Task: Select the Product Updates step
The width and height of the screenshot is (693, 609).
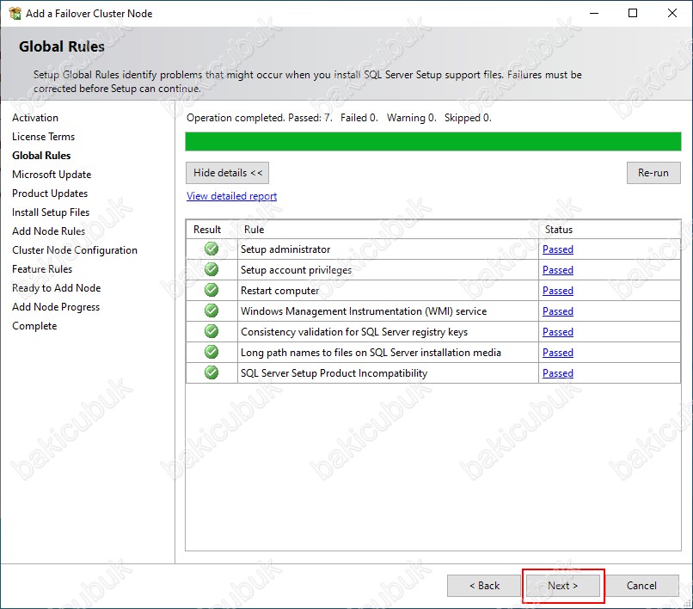Action: (x=50, y=194)
